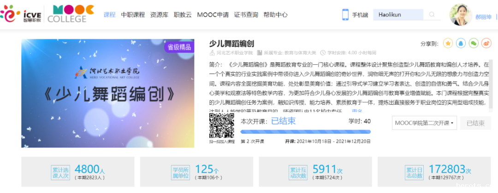Click the course progress bar

coord(305,131)
